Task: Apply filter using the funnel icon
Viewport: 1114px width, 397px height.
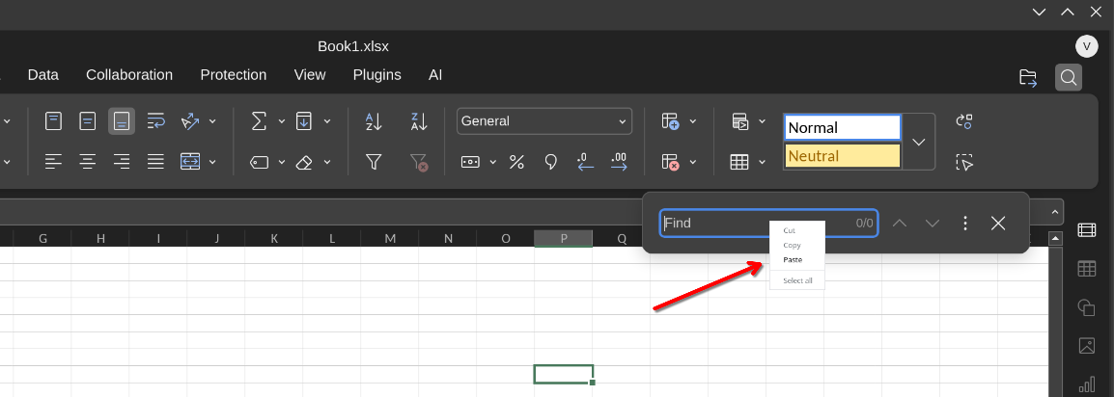Action: pos(374,162)
